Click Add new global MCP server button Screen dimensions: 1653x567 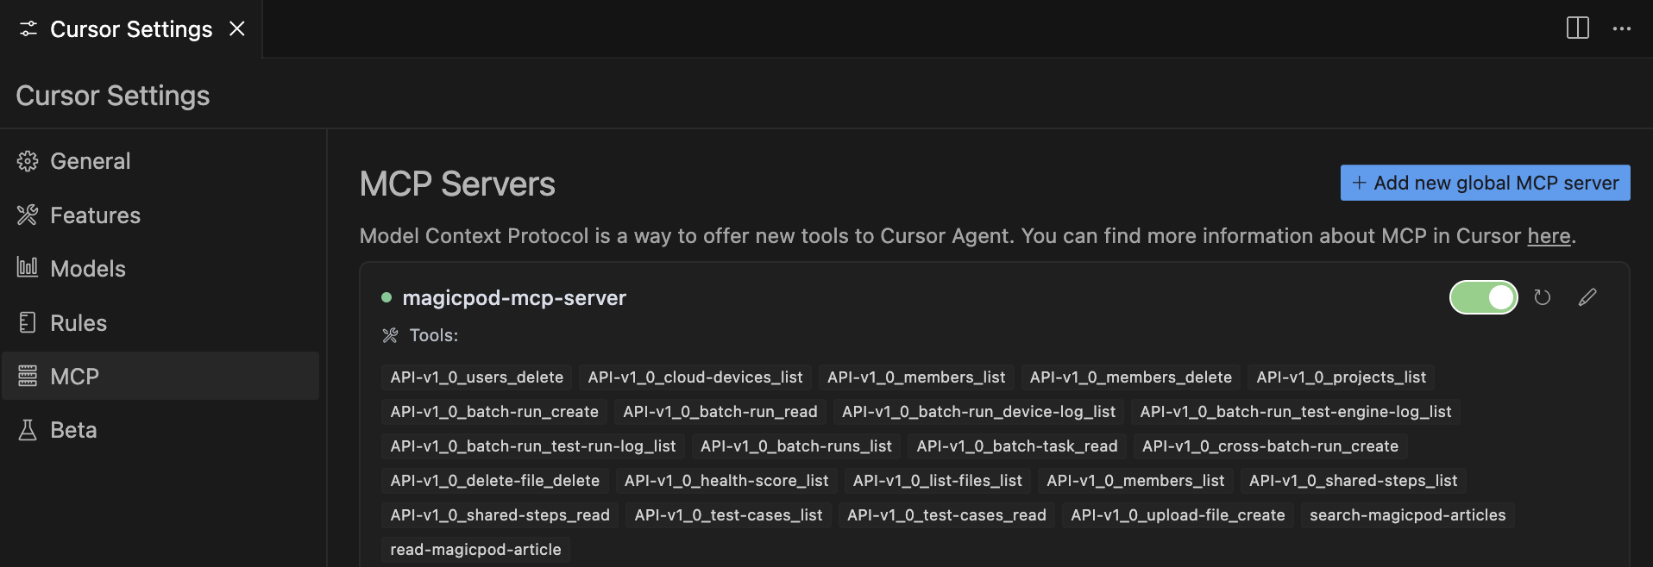pyautogui.click(x=1485, y=183)
